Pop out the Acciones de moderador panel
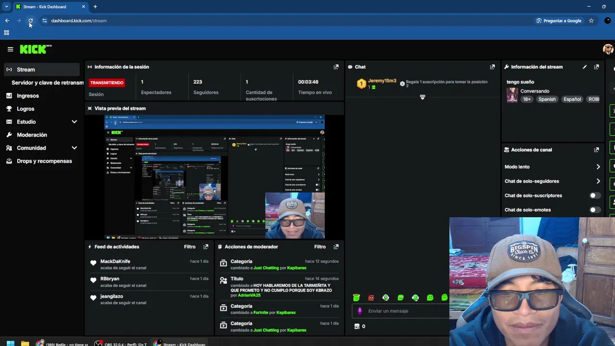The height and width of the screenshot is (346, 615). point(336,247)
